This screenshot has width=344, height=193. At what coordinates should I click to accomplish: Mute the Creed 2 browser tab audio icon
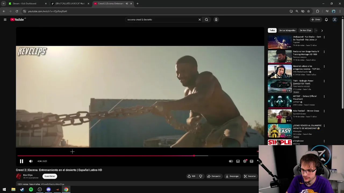[x=127, y=3]
